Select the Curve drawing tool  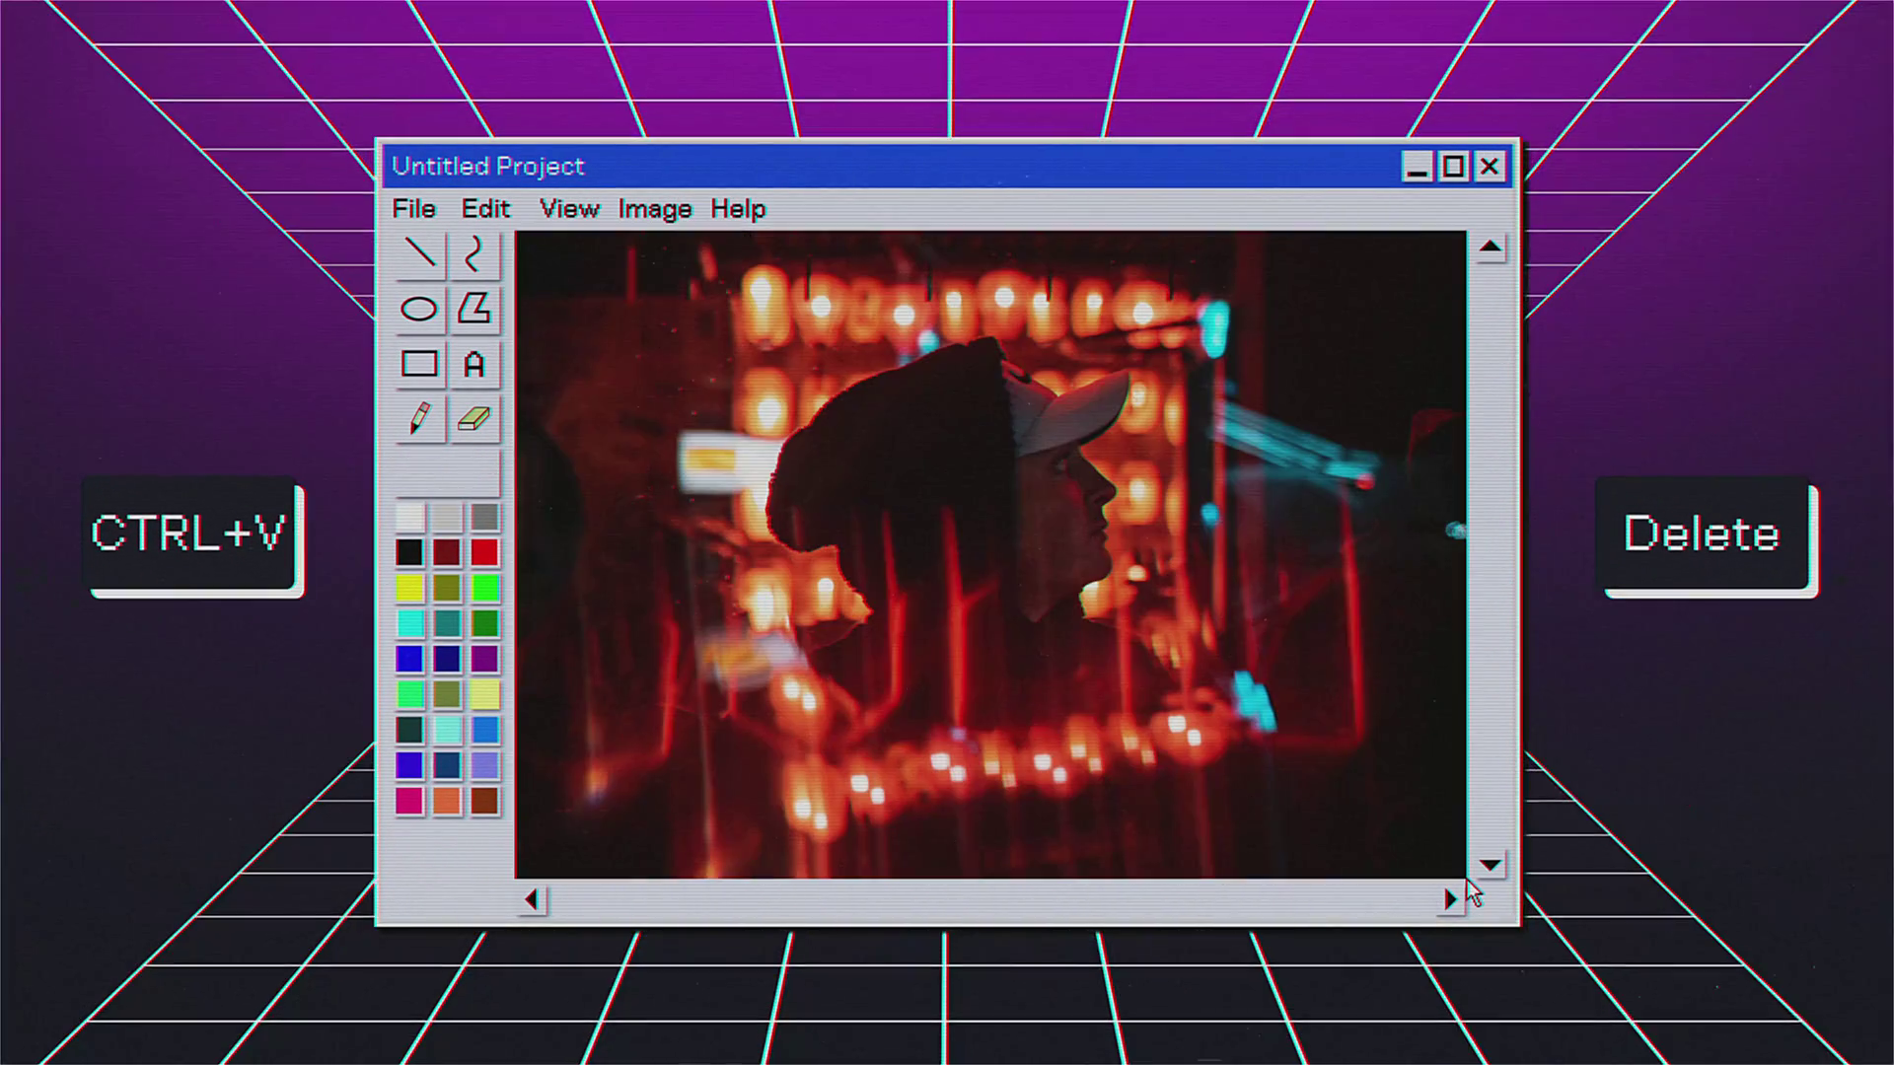(x=474, y=254)
